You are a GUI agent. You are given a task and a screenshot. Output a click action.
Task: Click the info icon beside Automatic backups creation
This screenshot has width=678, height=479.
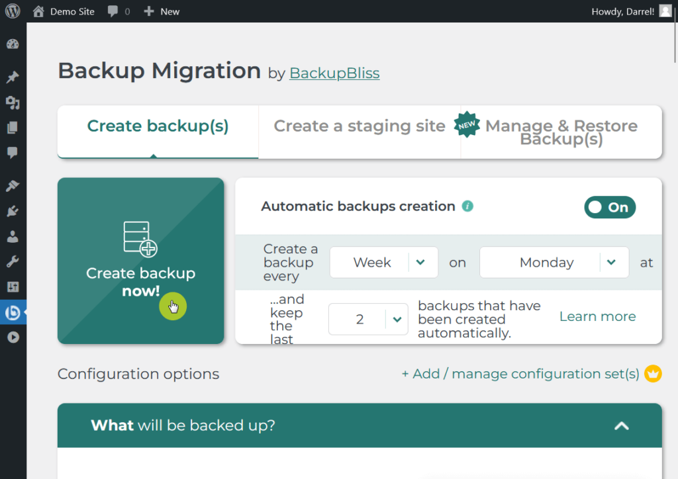(x=467, y=206)
